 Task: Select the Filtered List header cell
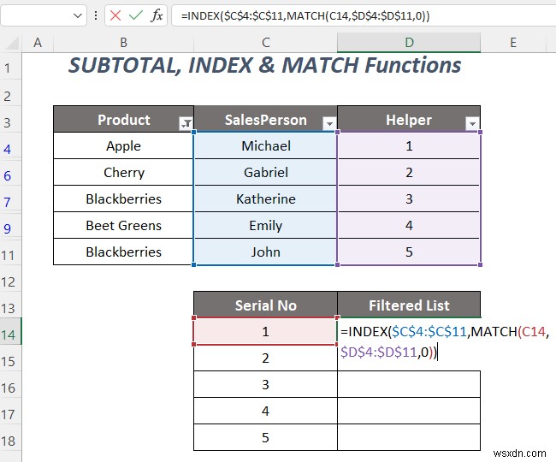(x=409, y=305)
